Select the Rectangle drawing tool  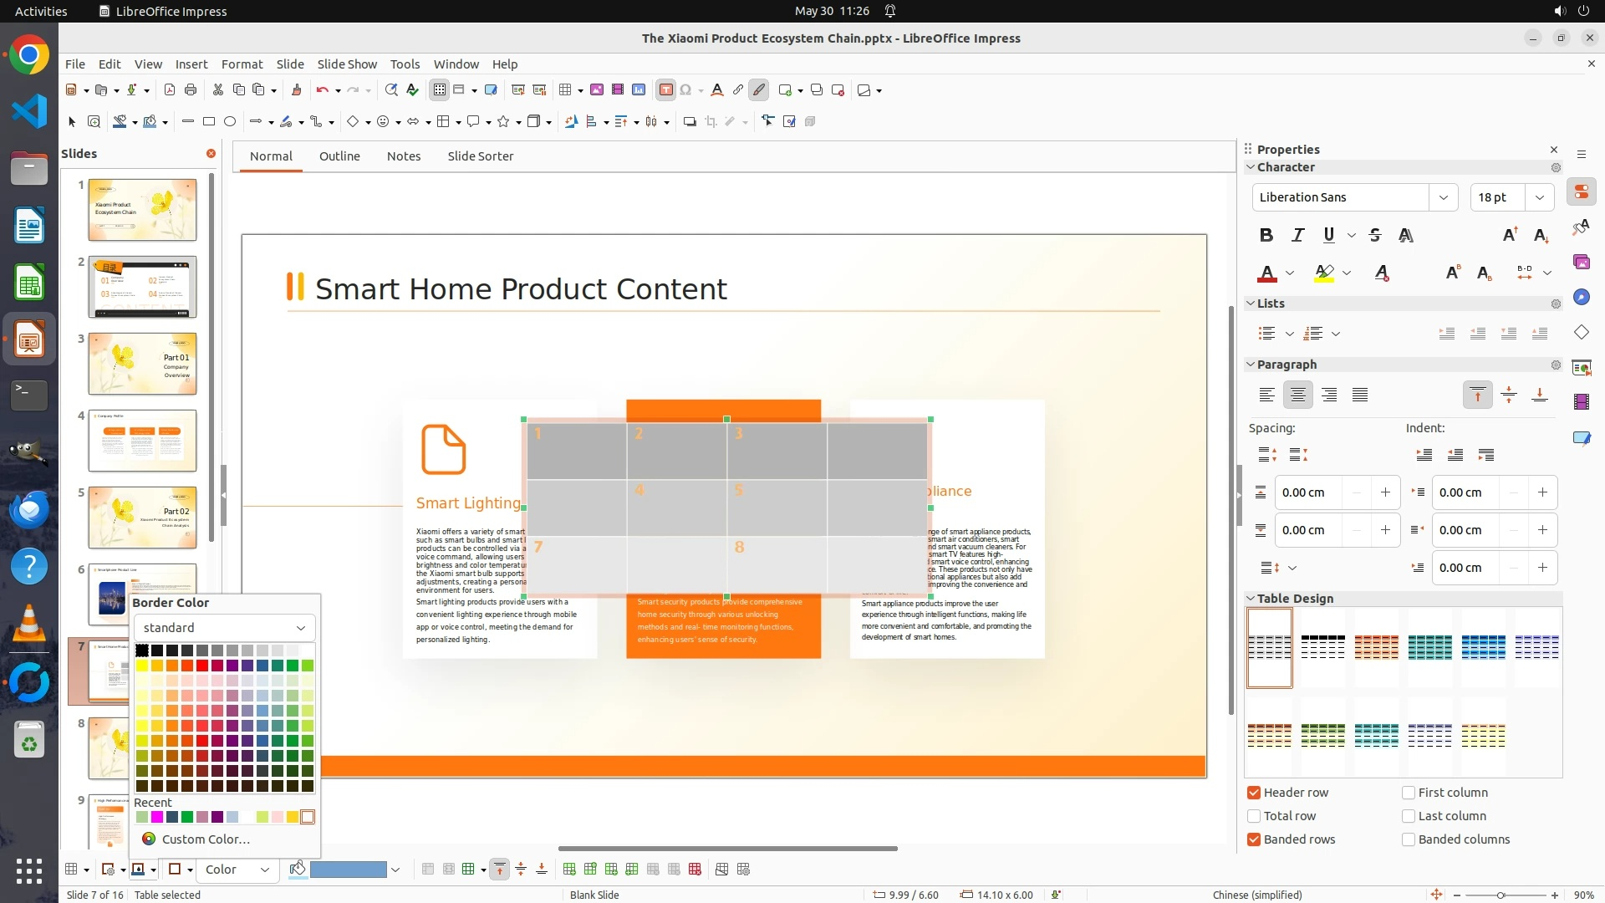[209, 122]
